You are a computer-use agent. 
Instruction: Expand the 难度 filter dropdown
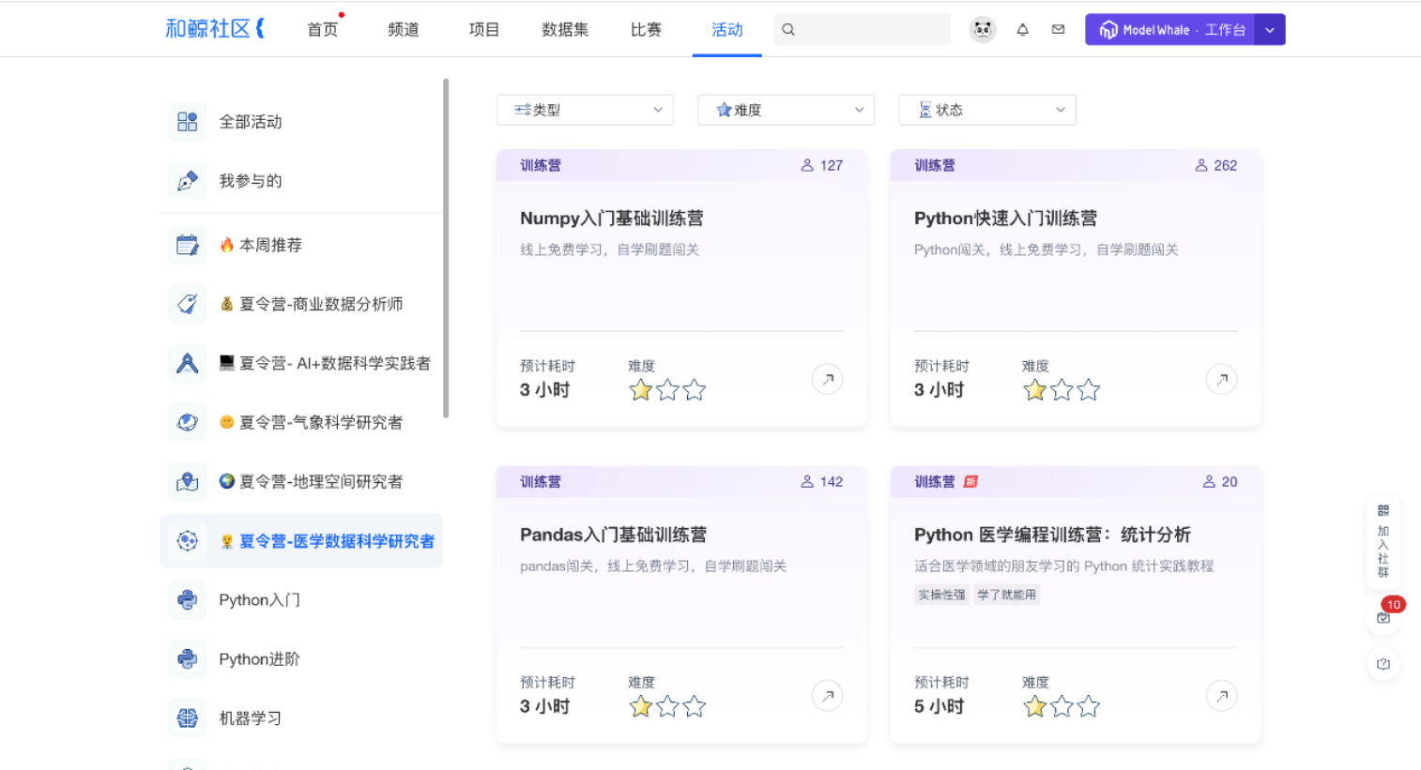786,110
